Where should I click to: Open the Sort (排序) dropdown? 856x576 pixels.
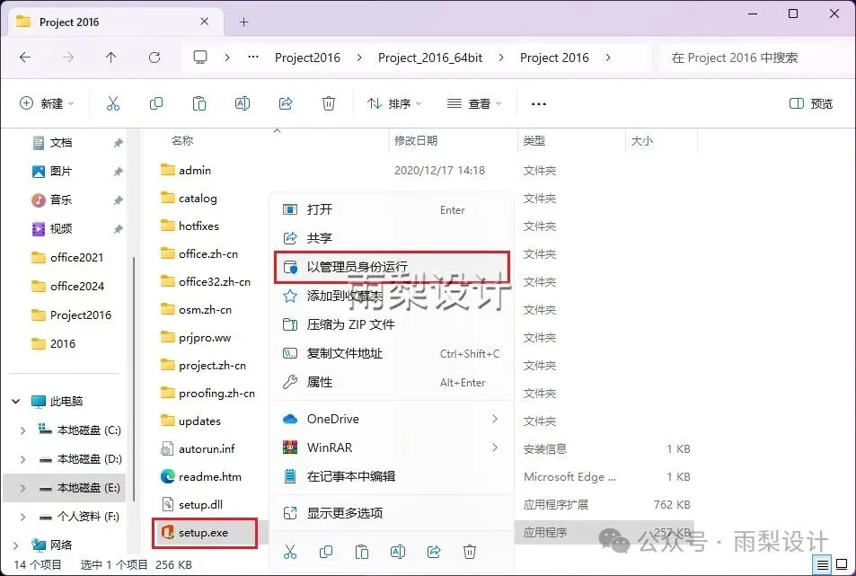pos(394,103)
